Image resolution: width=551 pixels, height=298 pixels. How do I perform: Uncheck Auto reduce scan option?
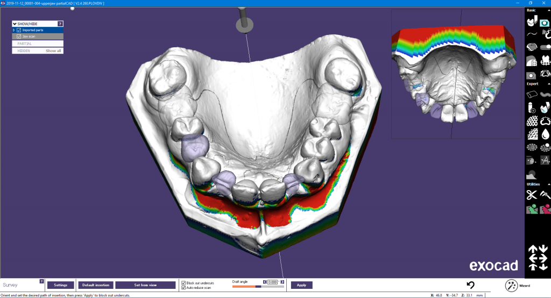pyautogui.click(x=184, y=288)
